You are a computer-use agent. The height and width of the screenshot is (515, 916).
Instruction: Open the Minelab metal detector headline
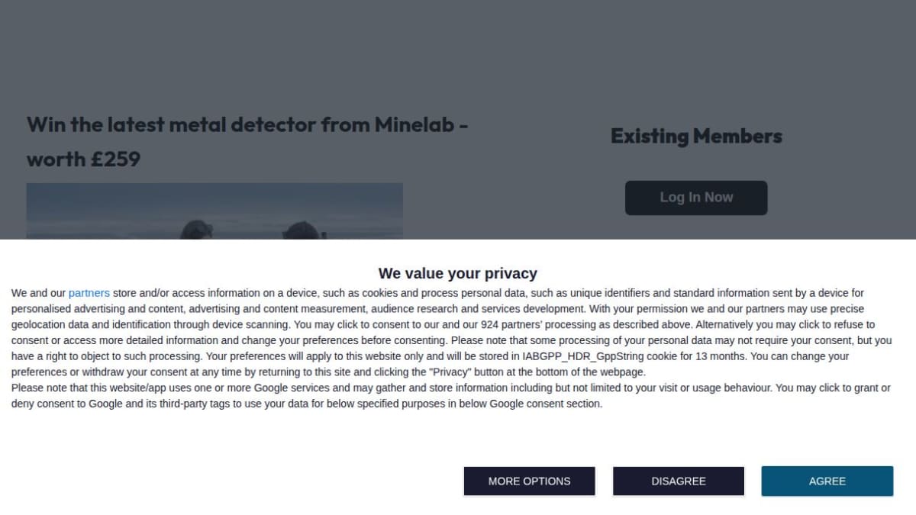click(x=247, y=141)
